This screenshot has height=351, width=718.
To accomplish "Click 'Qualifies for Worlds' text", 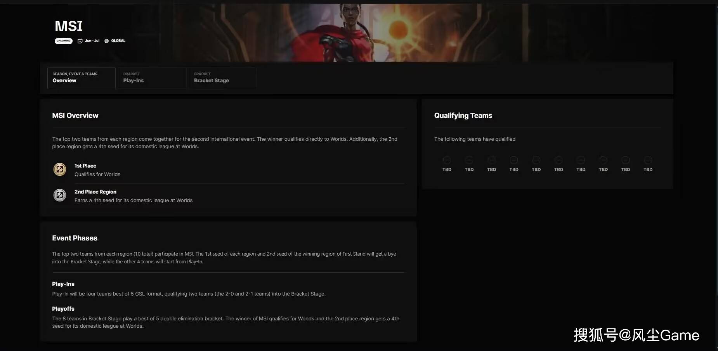I will 97,175.
